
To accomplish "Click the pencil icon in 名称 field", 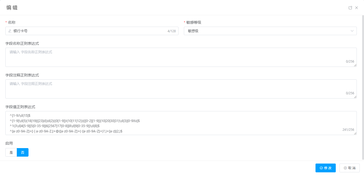I will (10, 31).
